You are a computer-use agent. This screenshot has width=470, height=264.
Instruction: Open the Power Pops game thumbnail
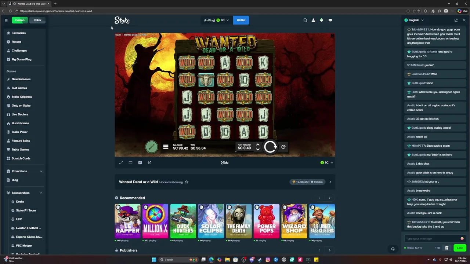tap(267, 221)
